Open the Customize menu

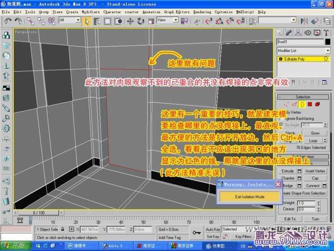pos(223,12)
